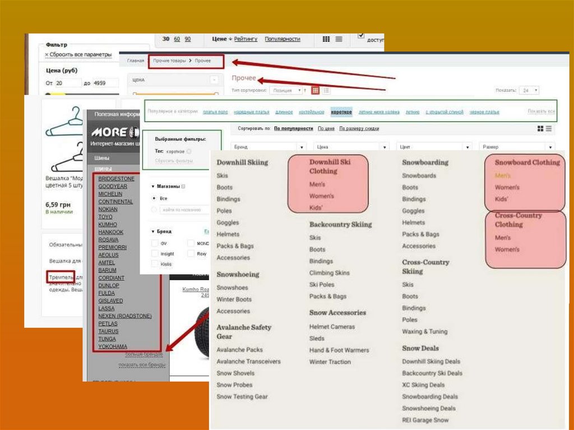Click NEXEN (ROADSTONE) brand link
This screenshot has width=574, height=430.
pyautogui.click(x=125, y=316)
